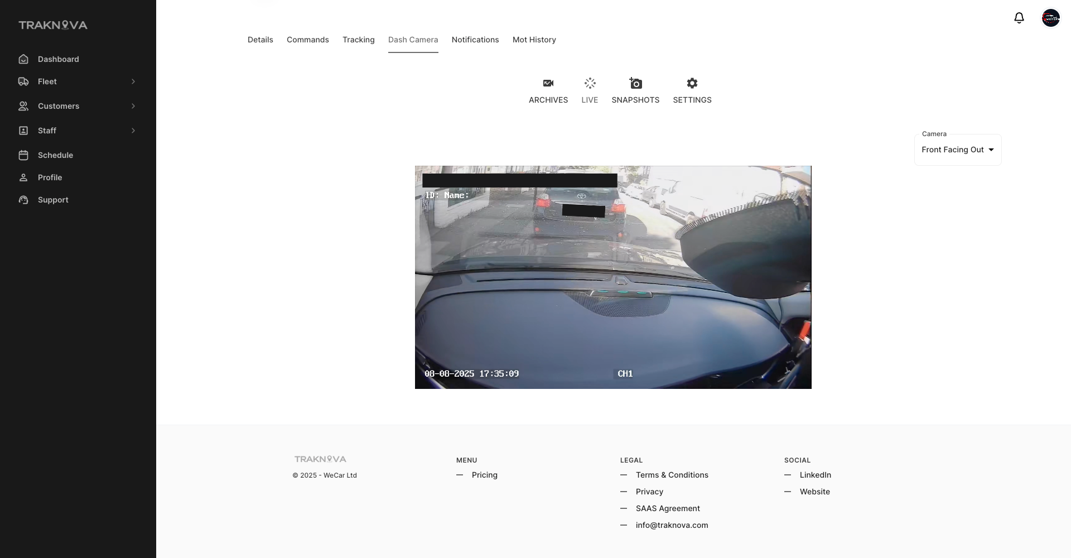Click the Profile person icon
This screenshot has height=558, width=1071.
click(23, 177)
